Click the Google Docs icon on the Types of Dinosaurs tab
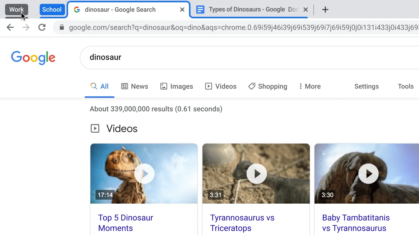This screenshot has height=235, width=419. (x=200, y=9)
